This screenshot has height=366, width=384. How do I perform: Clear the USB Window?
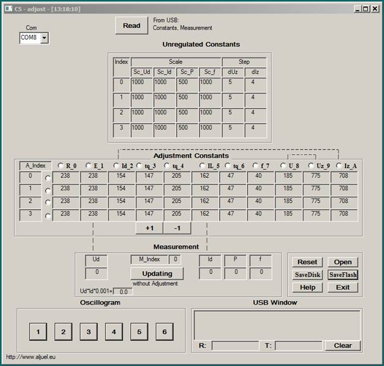point(342,345)
